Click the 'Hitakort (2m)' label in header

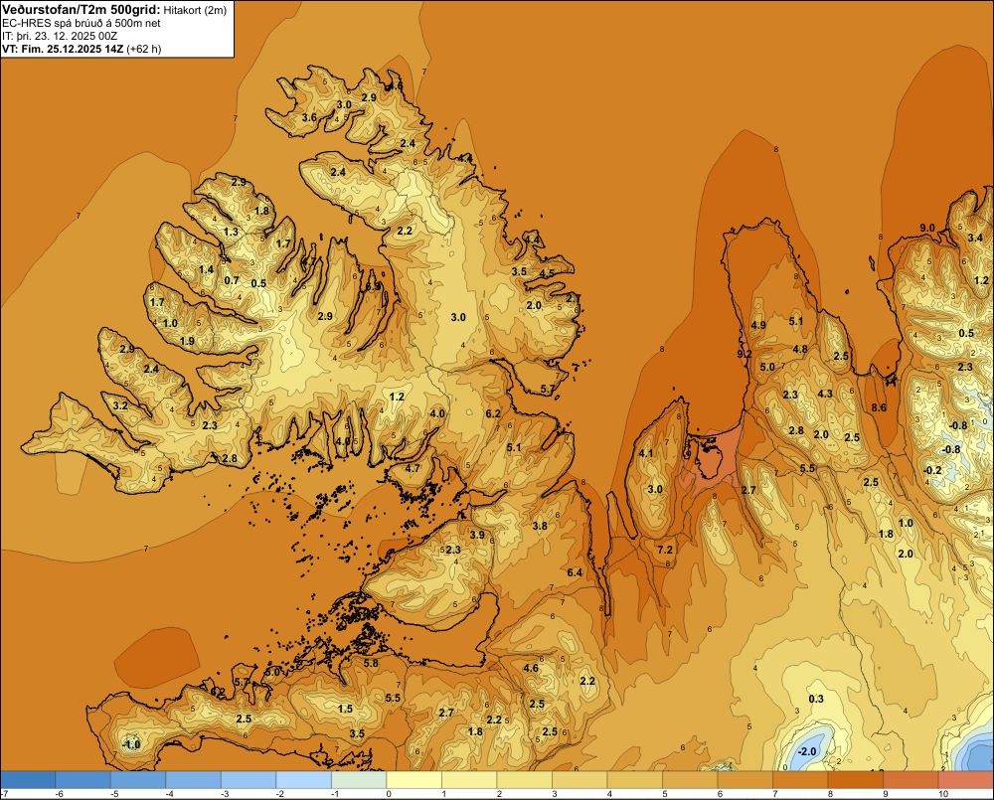click(195, 10)
